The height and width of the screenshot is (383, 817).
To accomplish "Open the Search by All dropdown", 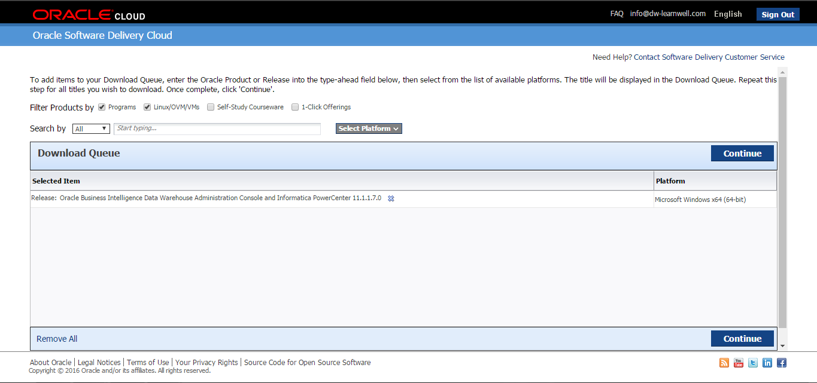I will pyautogui.click(x=91, y=128).
